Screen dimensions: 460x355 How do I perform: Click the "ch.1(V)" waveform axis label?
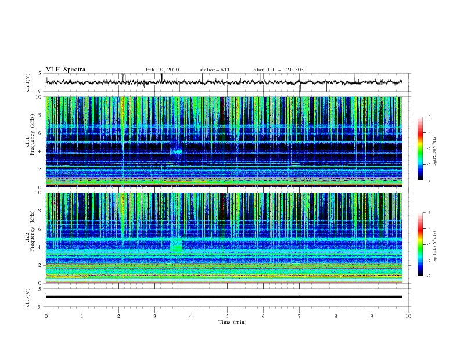tap(28, 82)
